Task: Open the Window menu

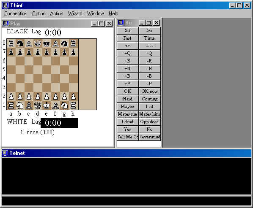Action: point(95,14)
